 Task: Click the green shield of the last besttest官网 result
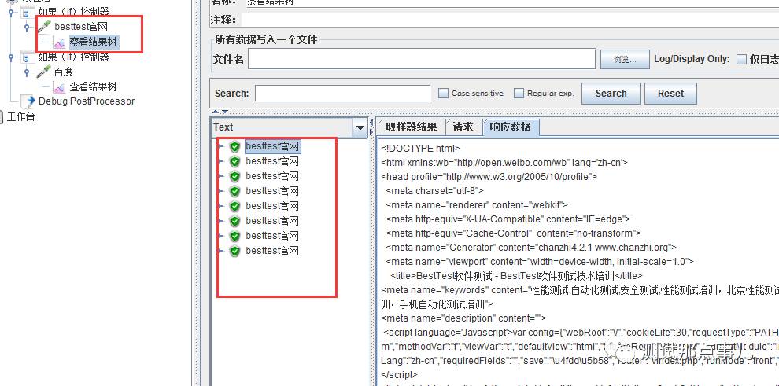tap(235, 251)
